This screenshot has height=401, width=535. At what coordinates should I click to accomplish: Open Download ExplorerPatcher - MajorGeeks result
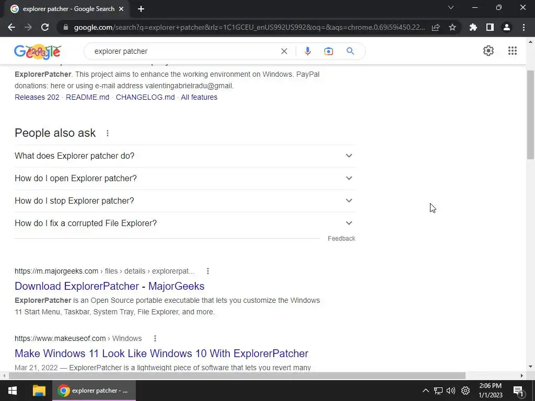[110, 286]
